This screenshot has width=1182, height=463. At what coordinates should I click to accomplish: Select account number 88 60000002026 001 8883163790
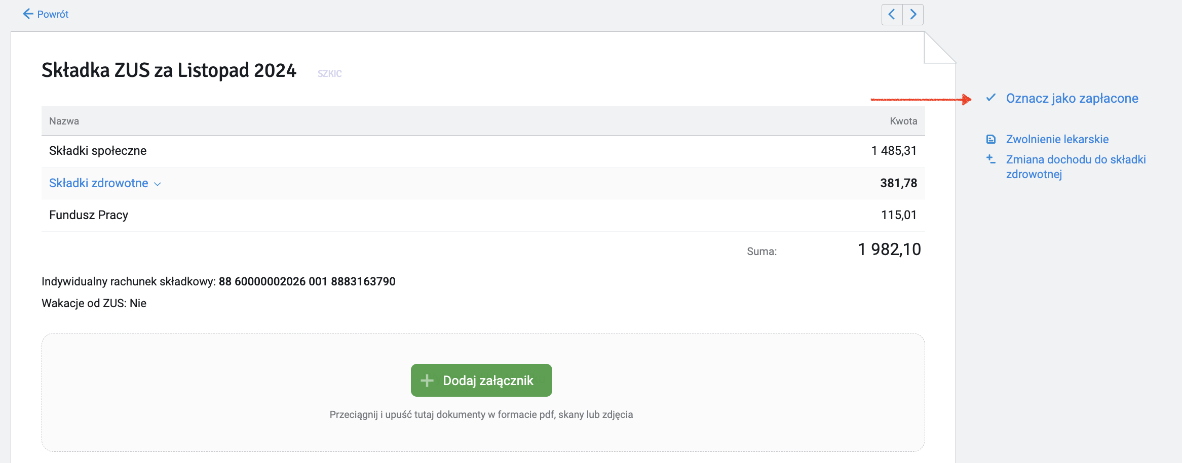[307, 281]
